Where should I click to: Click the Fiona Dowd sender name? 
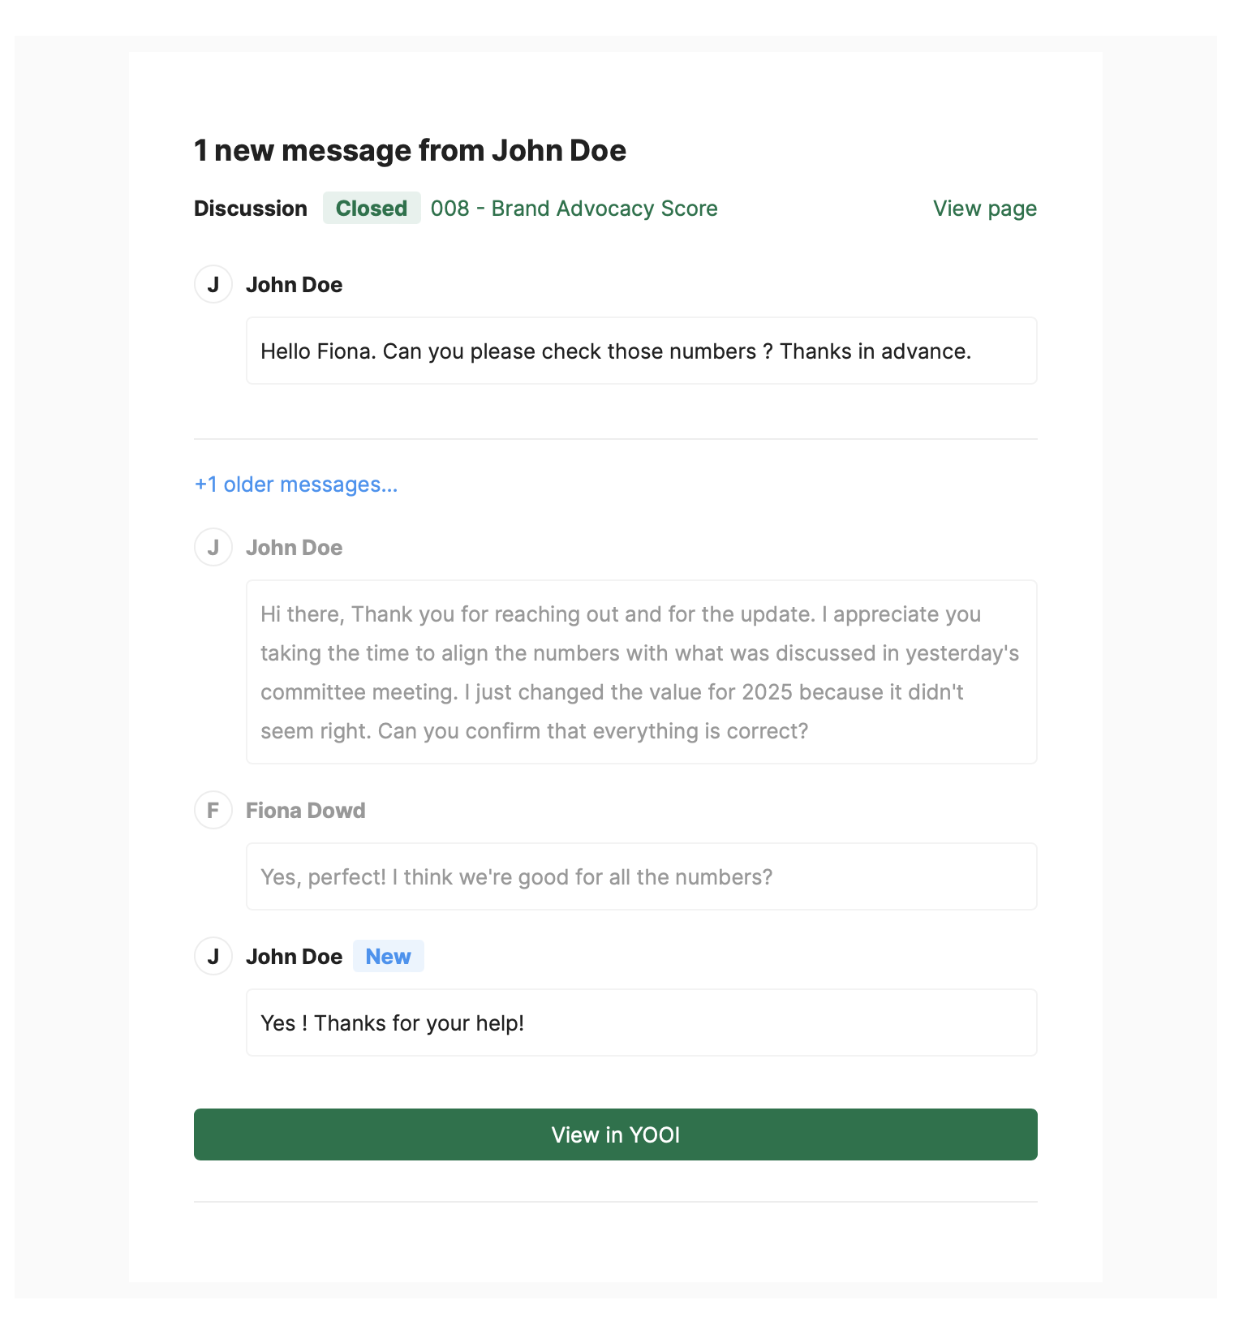click(305, 811)
